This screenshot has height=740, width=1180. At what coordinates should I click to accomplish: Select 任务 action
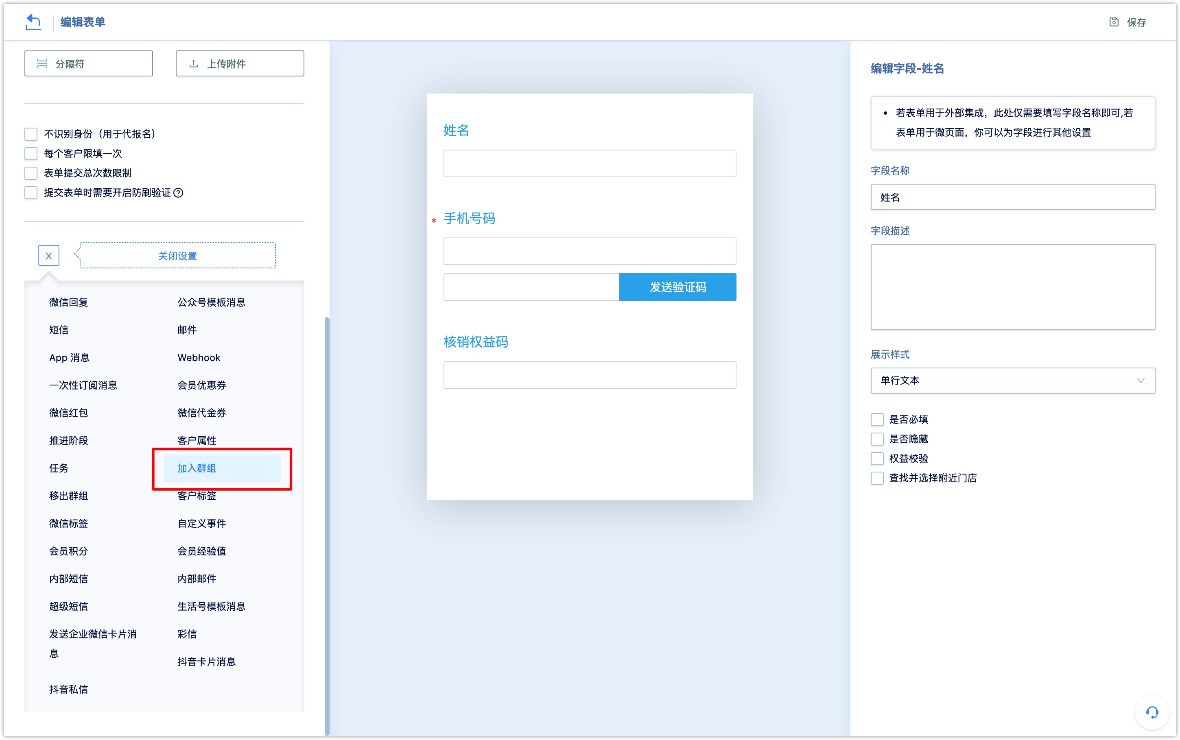point(59,468)
